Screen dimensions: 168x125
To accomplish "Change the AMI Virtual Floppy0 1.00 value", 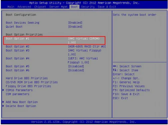I will click(x=85, y=52).
